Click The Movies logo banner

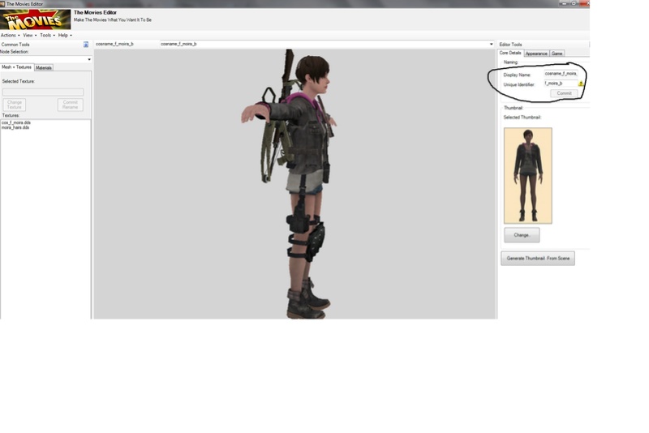point(35,19)
